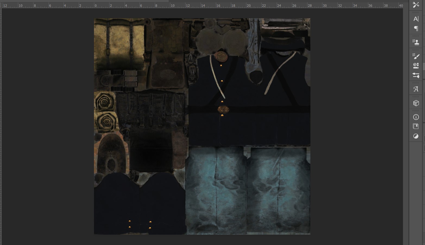Open the Paragraph panel icon
The width and height of the screenshot is (425, 245).
click(416, 29)
